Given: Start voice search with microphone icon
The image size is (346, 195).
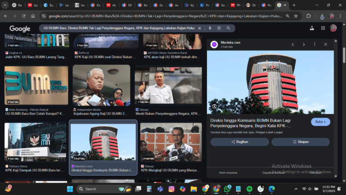Looking at the screenshot, I should pos(210,28).
